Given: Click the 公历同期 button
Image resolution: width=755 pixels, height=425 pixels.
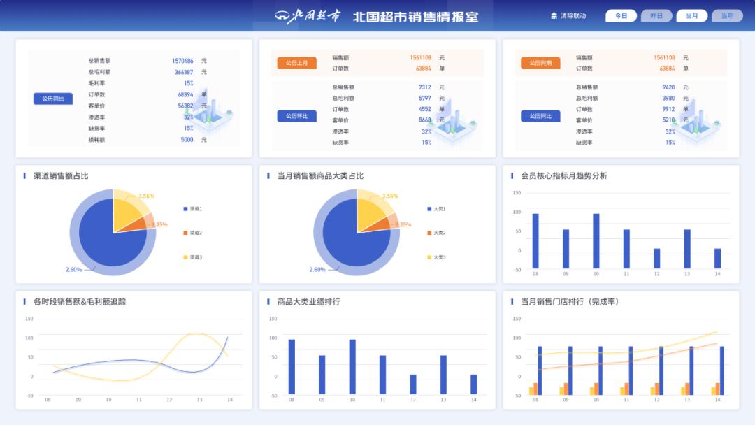Looking at the screenshot, I should (540, 62).
